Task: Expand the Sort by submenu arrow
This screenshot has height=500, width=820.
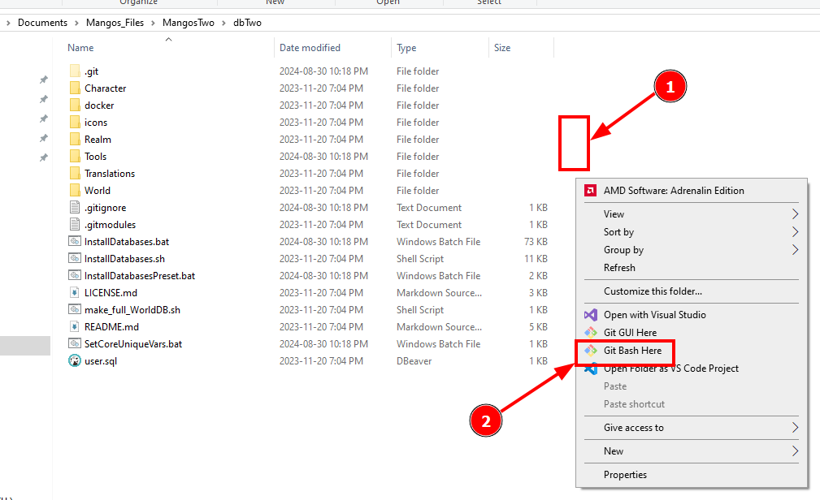Action: pyautogui.click(x=795, y=232)
